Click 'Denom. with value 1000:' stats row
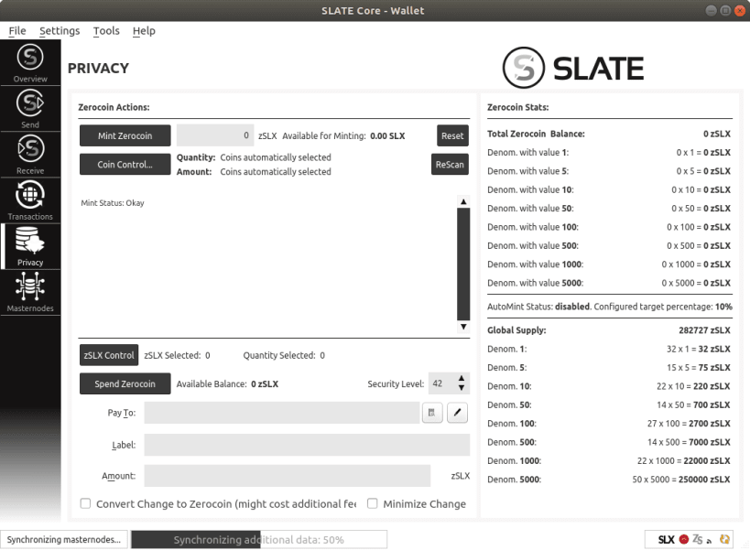Viewport: 750px width, 550px height. (x=609, y=264)
